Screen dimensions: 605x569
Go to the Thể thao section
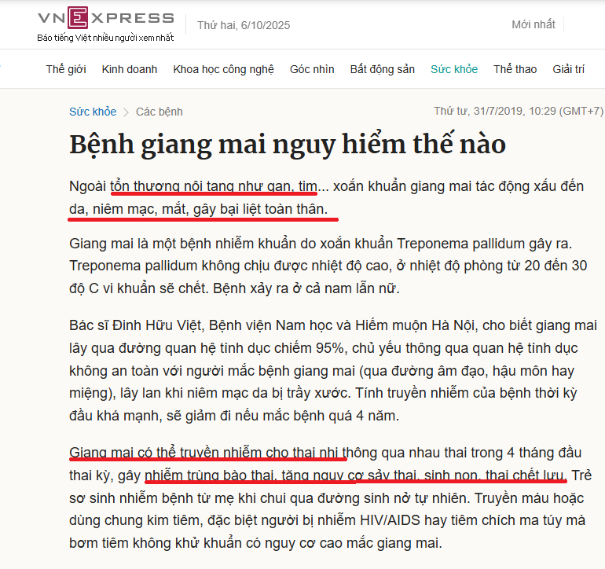[x=515, y=69]
